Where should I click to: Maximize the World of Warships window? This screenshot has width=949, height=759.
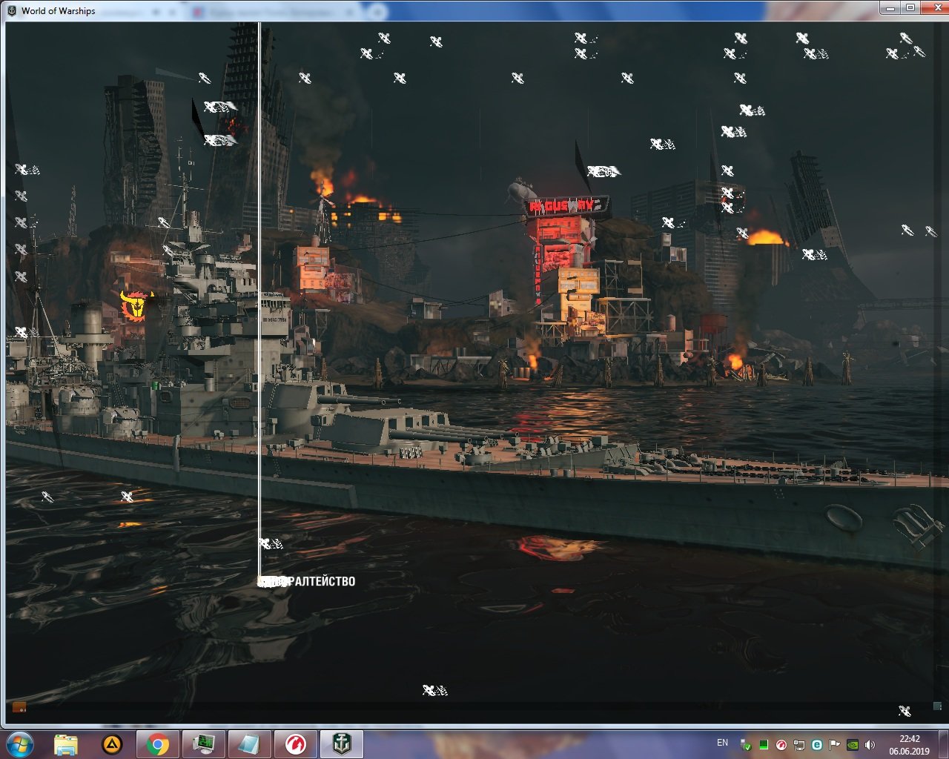pos(910,8)
